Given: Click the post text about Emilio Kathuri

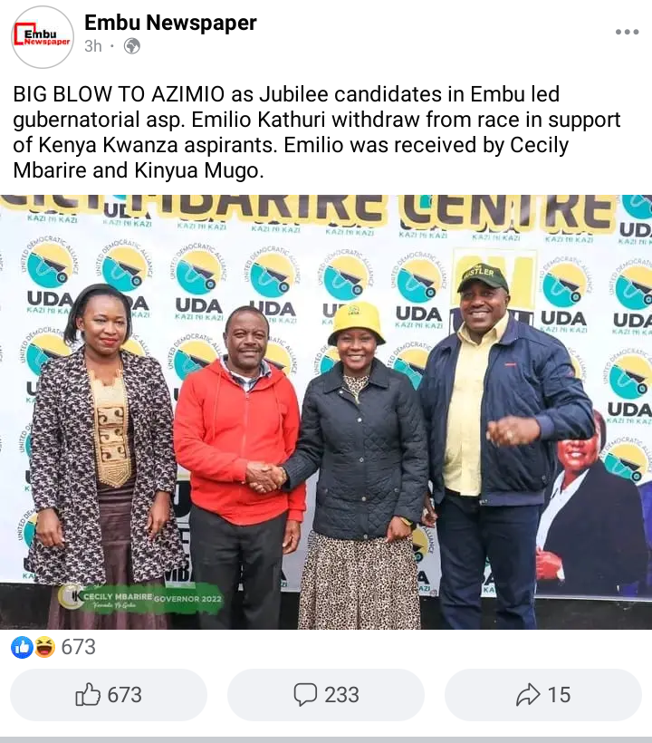Looking at the screenshot, I should coord(316,132).
